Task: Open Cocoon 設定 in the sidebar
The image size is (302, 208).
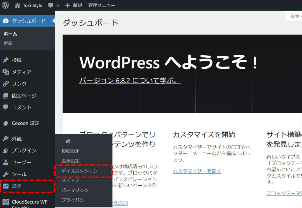Action: click(x=25, y=123)
